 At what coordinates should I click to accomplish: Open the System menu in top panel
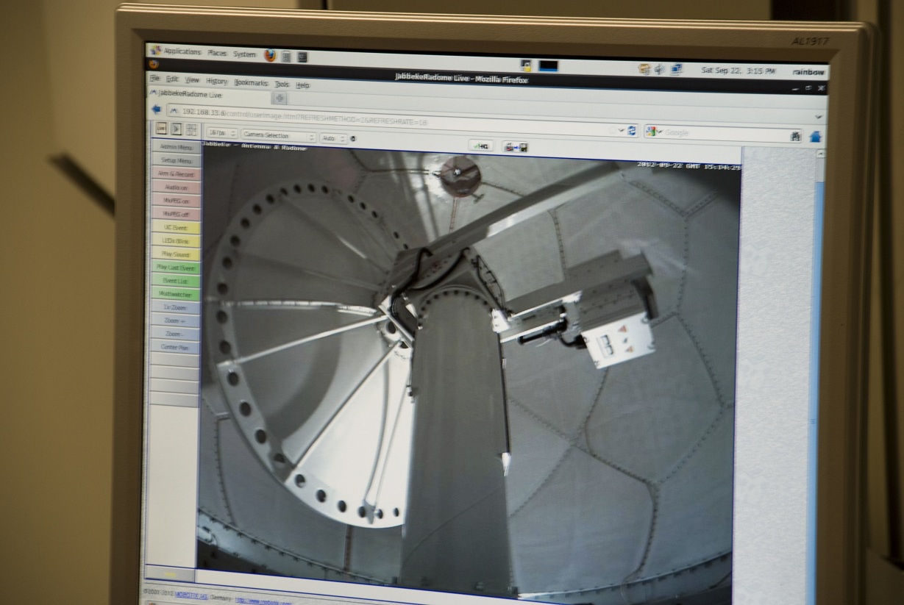[x=244, y=54]
